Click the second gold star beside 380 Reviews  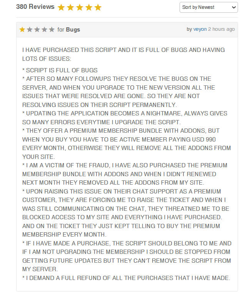(70, 7)
